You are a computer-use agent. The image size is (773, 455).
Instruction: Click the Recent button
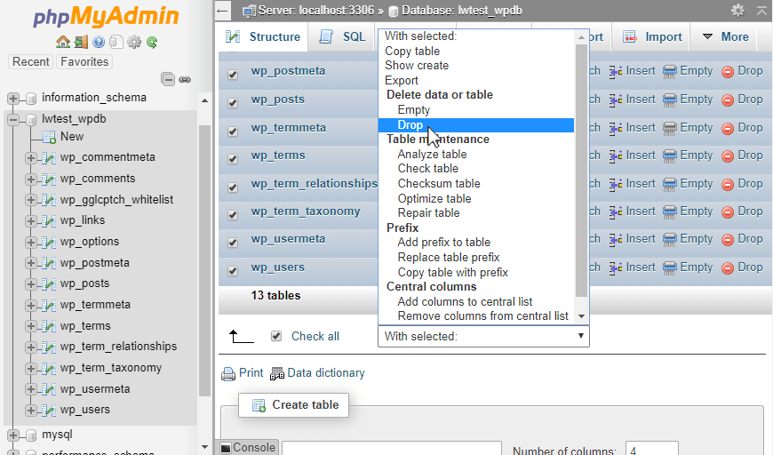tap(30, 61)
